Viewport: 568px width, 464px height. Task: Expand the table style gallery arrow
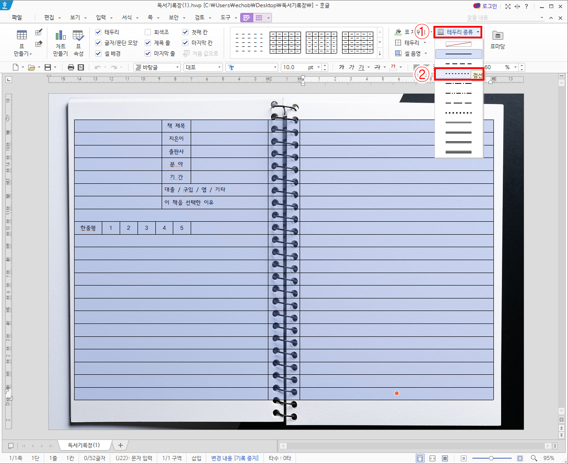click(380, 54)
